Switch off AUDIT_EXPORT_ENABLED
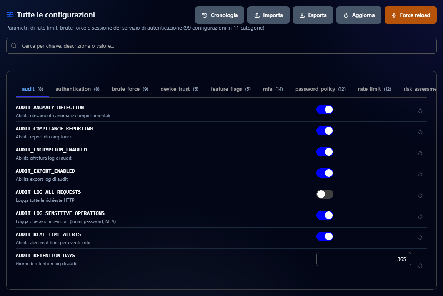 click(x=325, y=173)
